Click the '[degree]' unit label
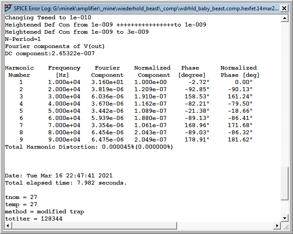293x234 pixels. tap(192, 75)
